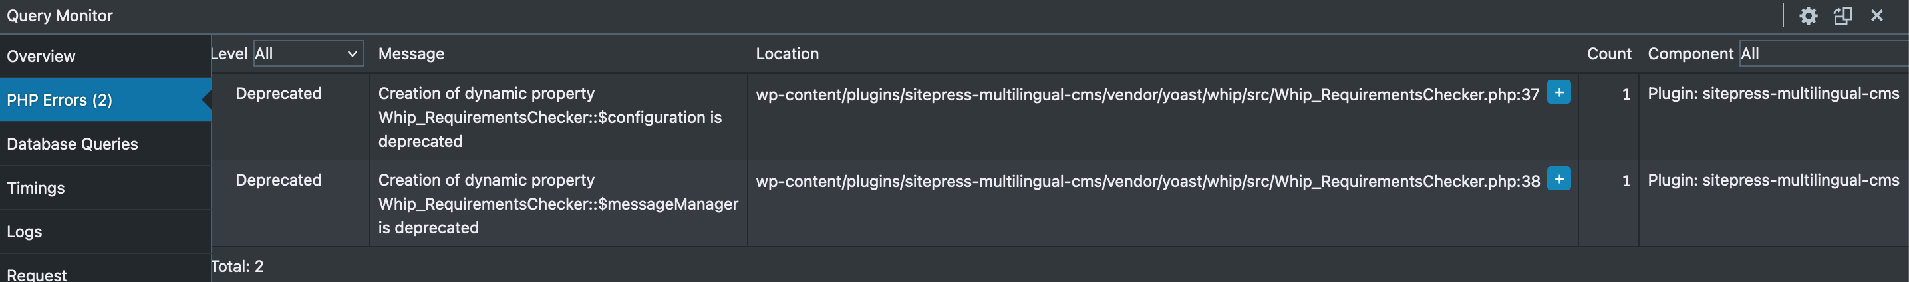Click Whip_RequirementsChecker.php:37 file location

pos(1147,94)
